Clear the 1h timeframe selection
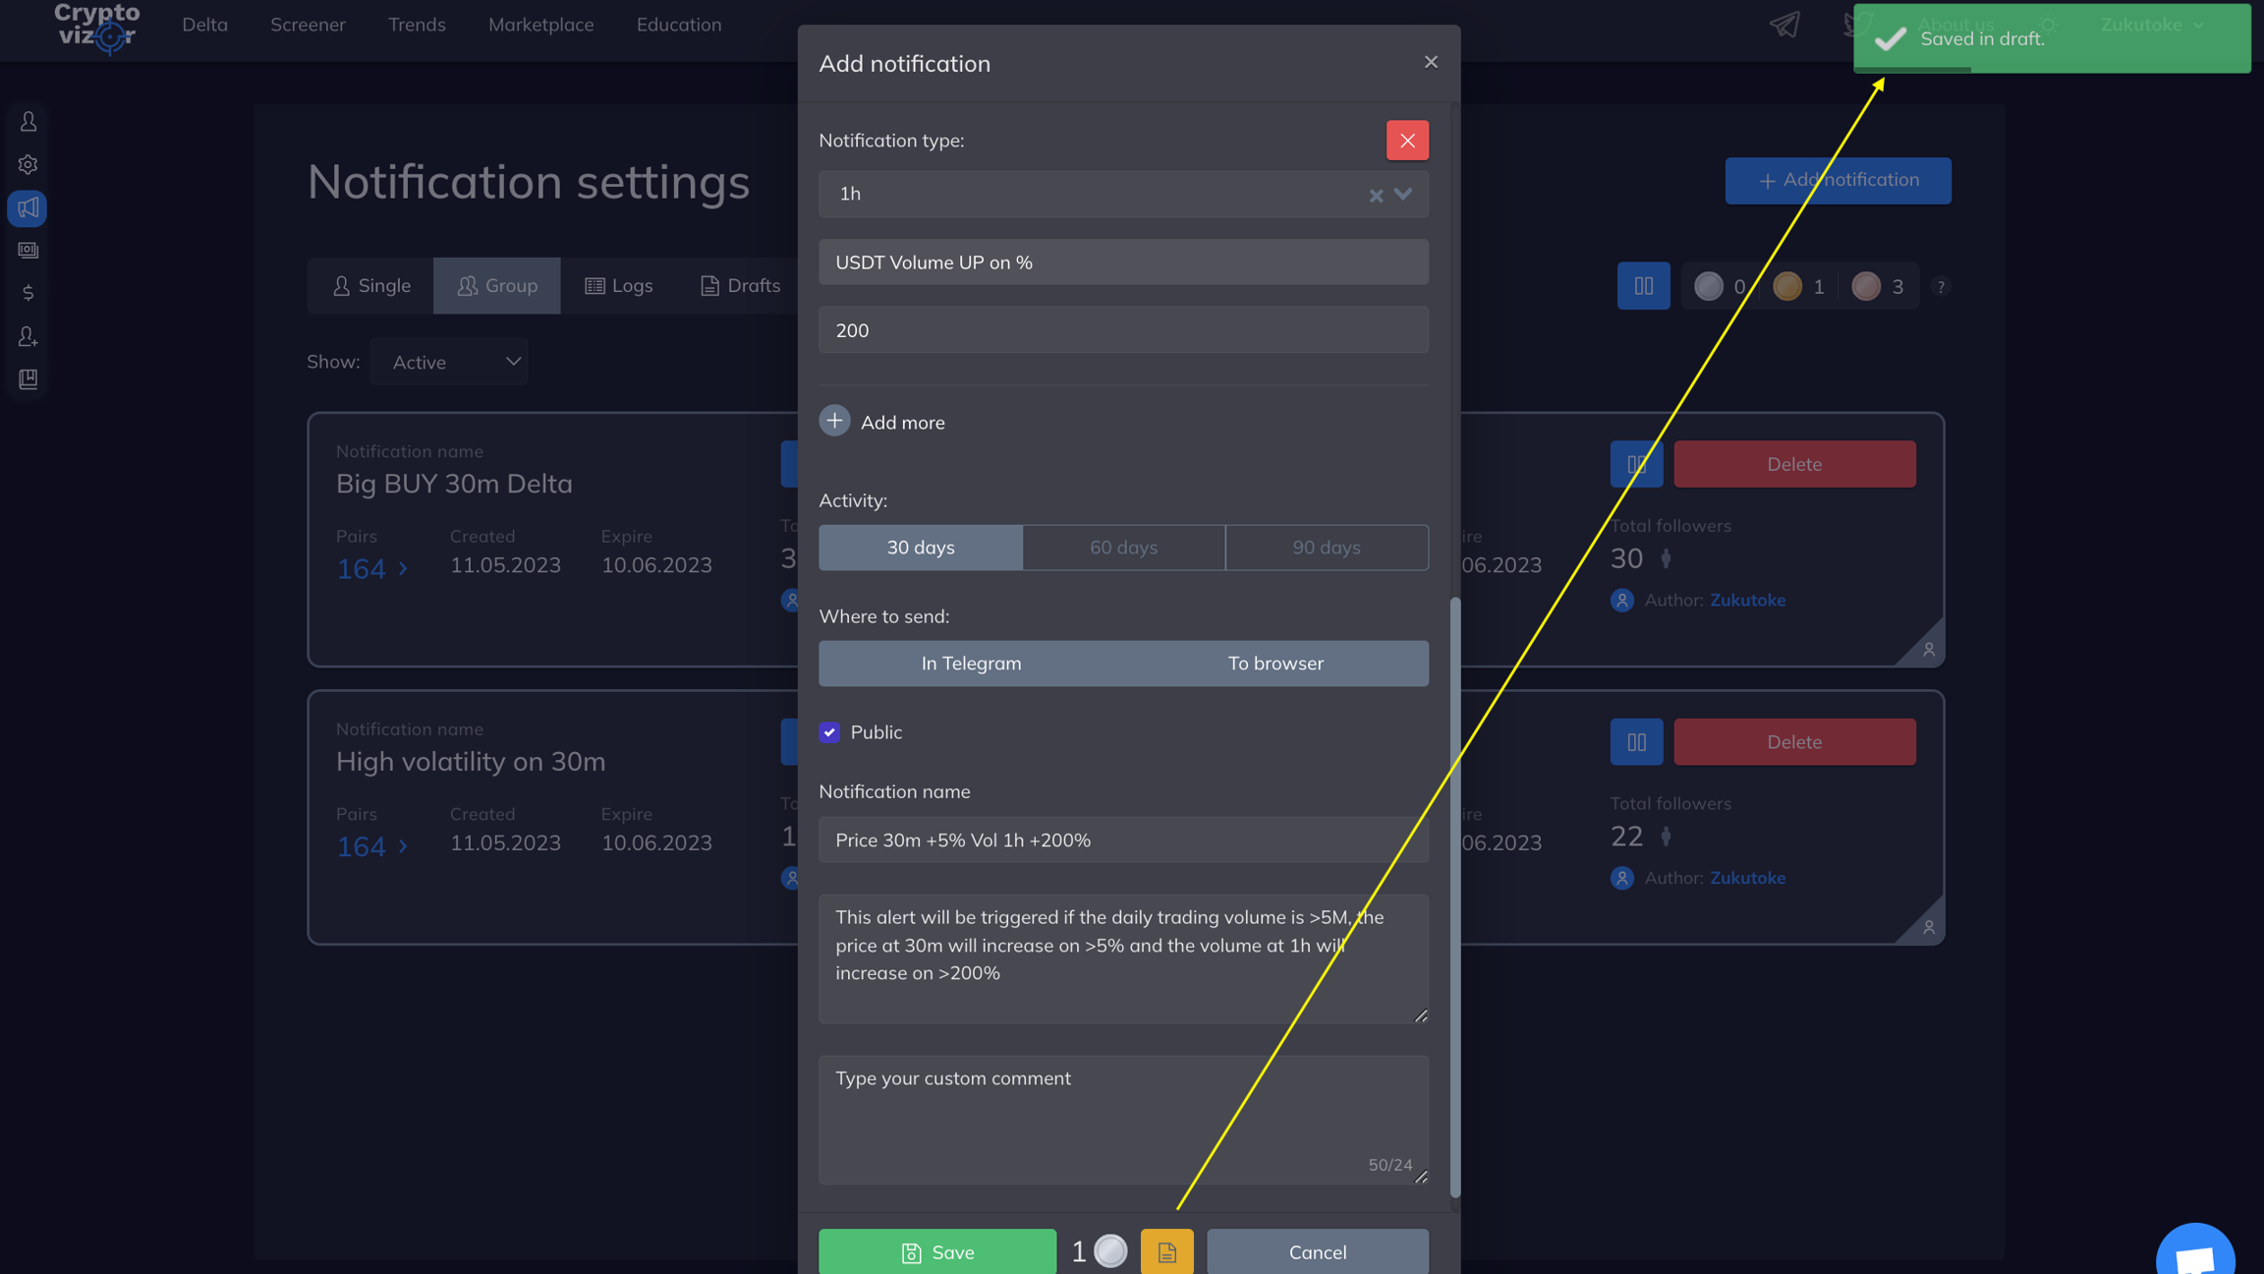The image size is (2264, 1274). point(1376,196)
